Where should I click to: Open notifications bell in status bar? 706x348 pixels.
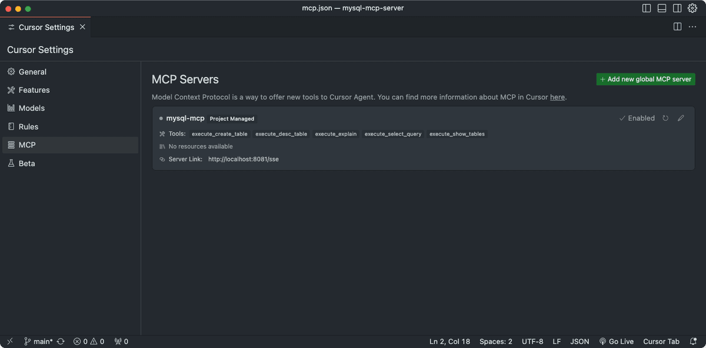tap(694, 342)
